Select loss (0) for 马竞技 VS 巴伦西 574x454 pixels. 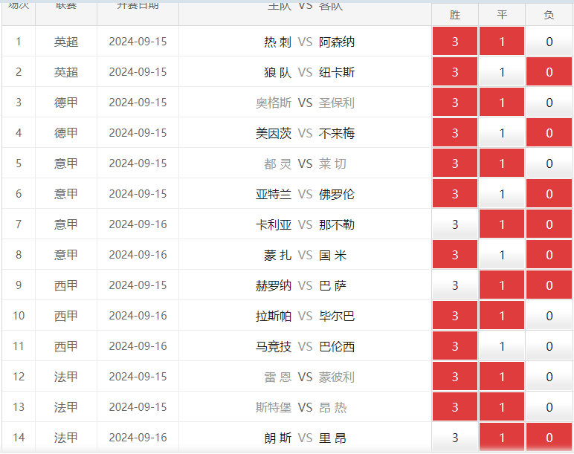(x=549, y=346)
